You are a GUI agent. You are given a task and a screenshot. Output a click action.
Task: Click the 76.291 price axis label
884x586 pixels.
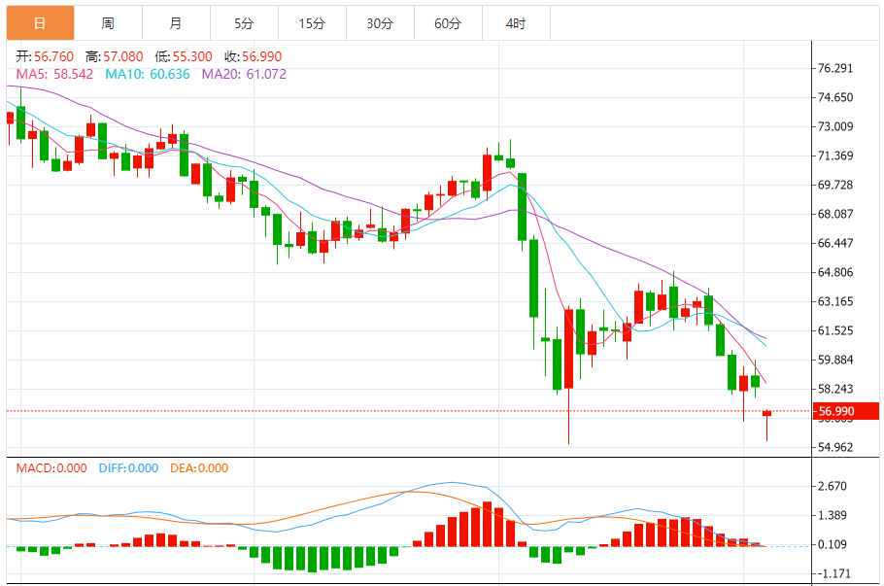835,68
